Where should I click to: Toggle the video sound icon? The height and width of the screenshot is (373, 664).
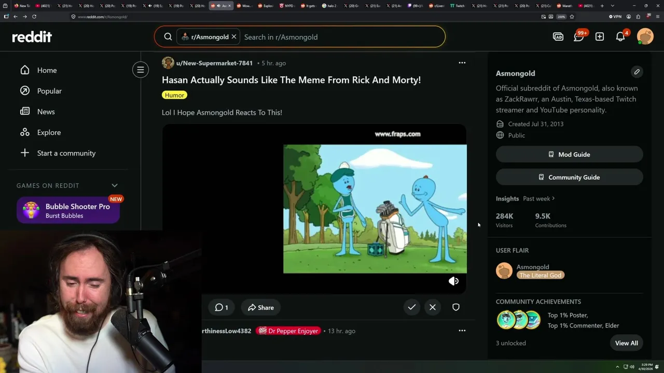click(453, 281)
